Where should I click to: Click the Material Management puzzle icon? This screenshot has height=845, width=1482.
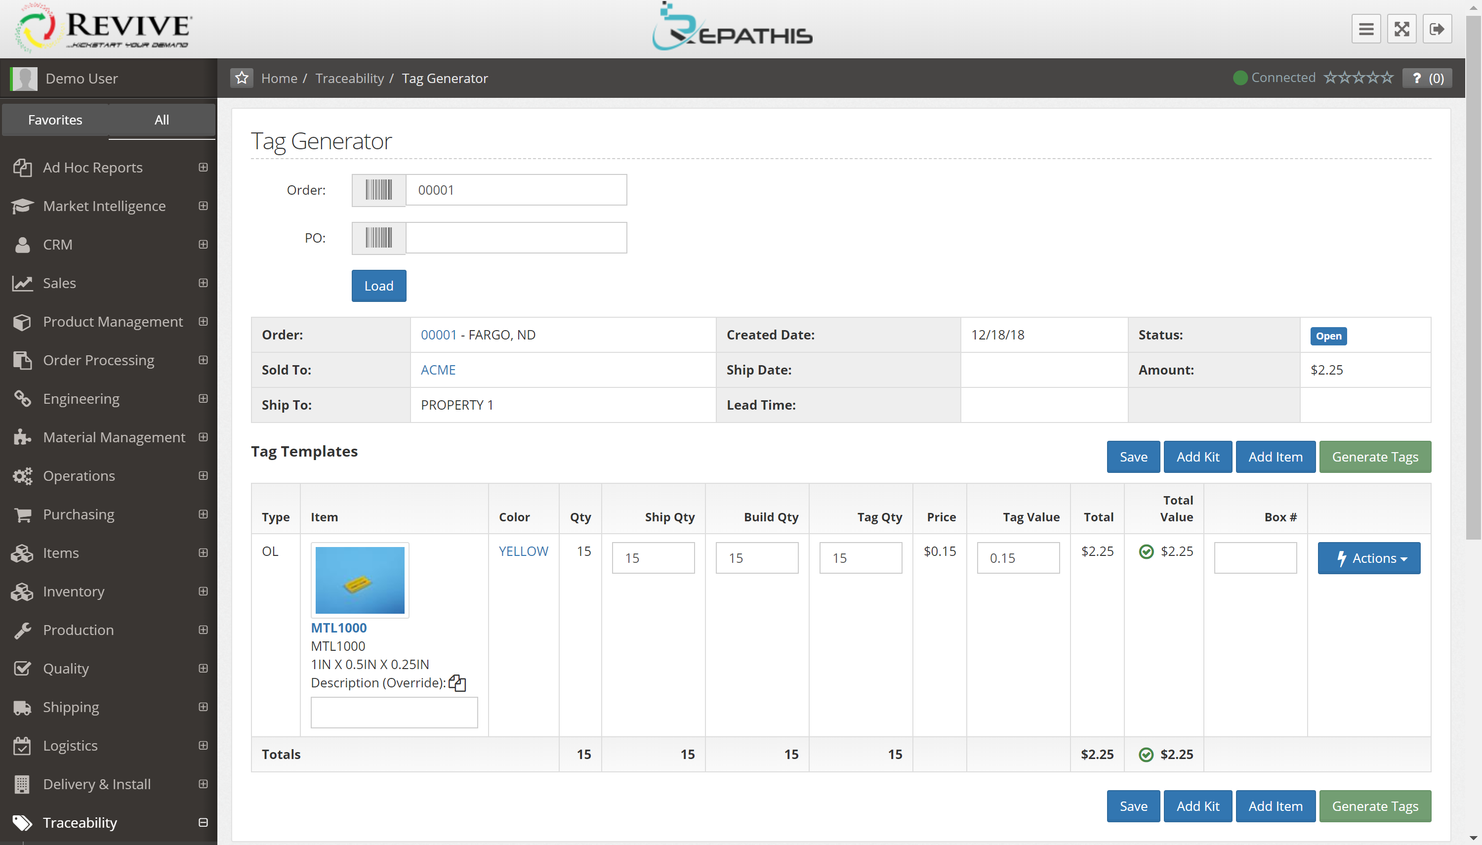click(x=22, y=437)
